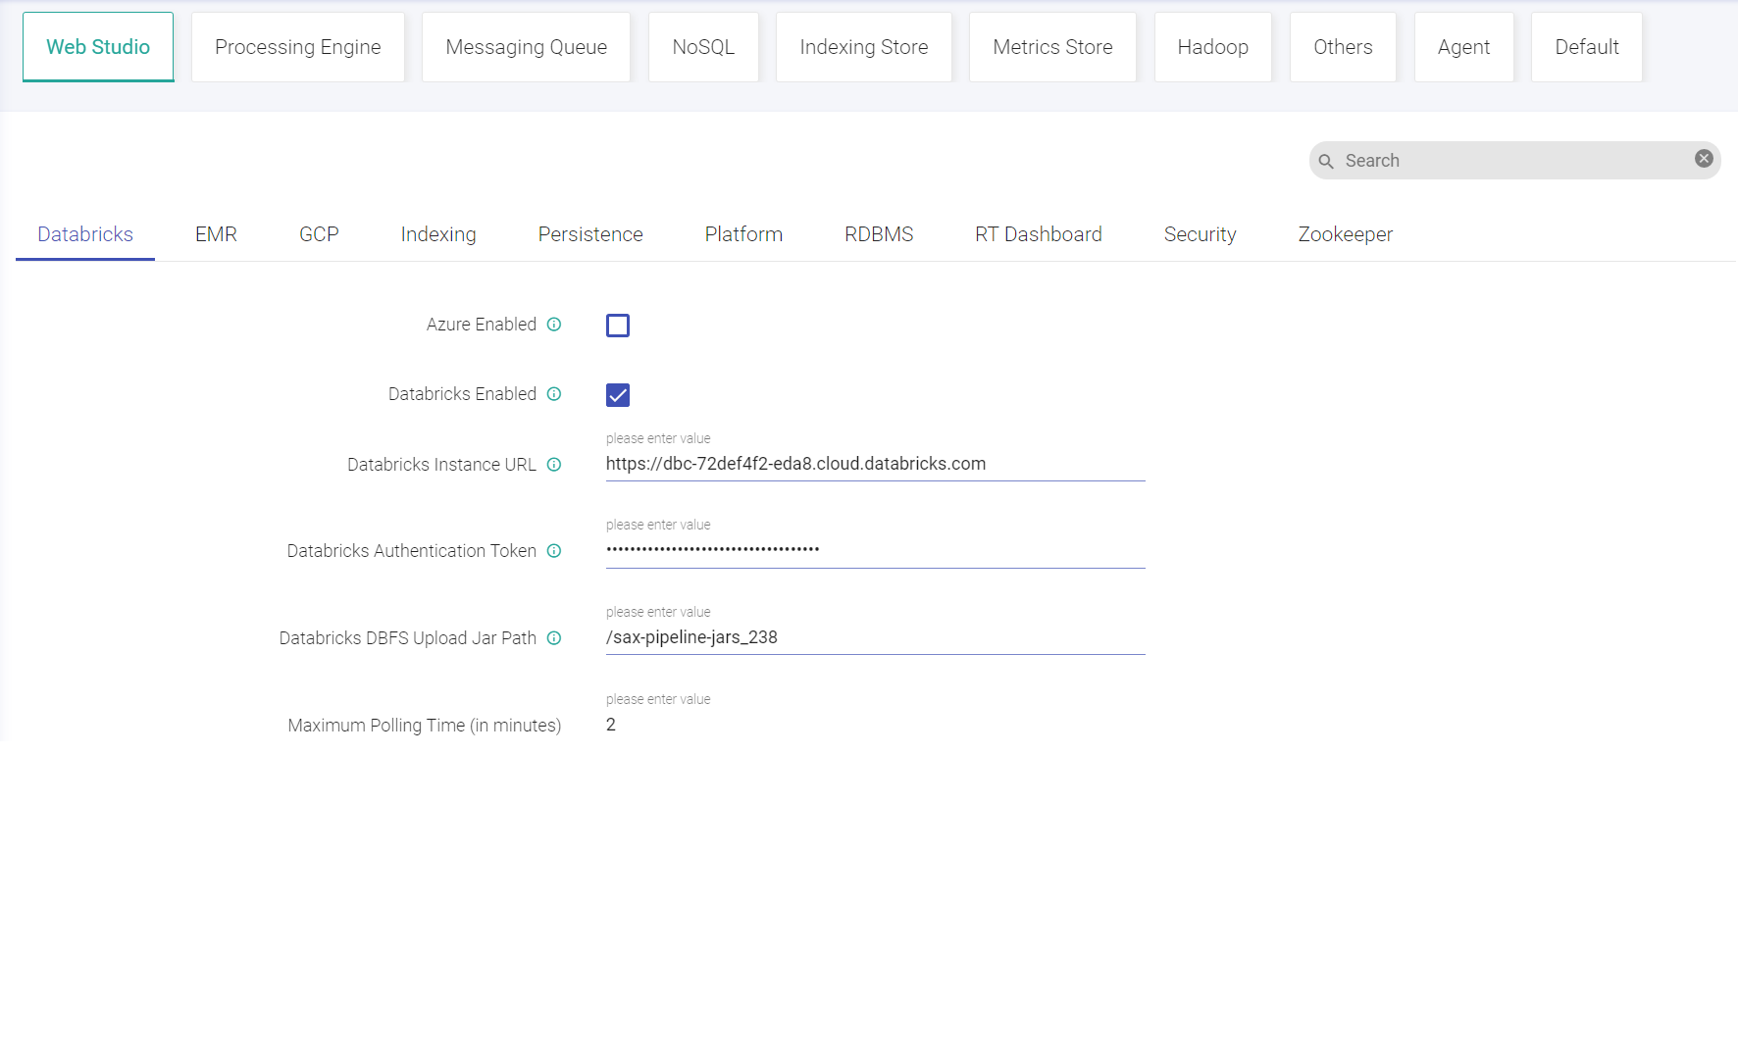Click the Maximum Polling Time value field
1738x1057 pixels.
coord(875,725)
